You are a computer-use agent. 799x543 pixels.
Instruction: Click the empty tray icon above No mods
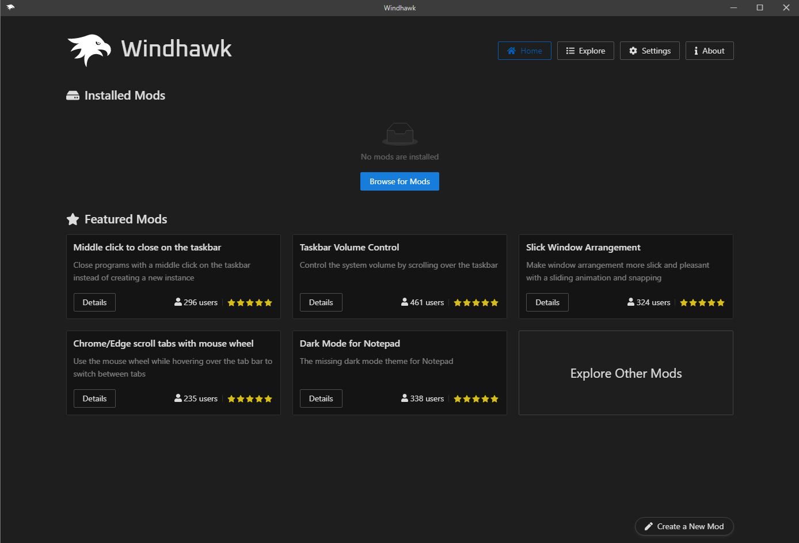pyautogui.click(x=400, y=134)
